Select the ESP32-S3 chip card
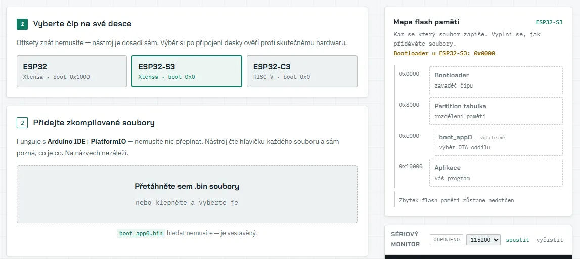580x259 pixels. (x=187, y=71)
